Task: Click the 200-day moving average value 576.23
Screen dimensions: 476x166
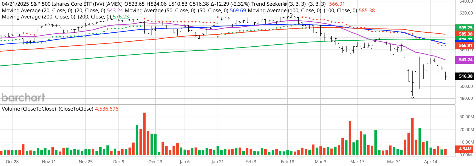Action: (x=121, y=17)
